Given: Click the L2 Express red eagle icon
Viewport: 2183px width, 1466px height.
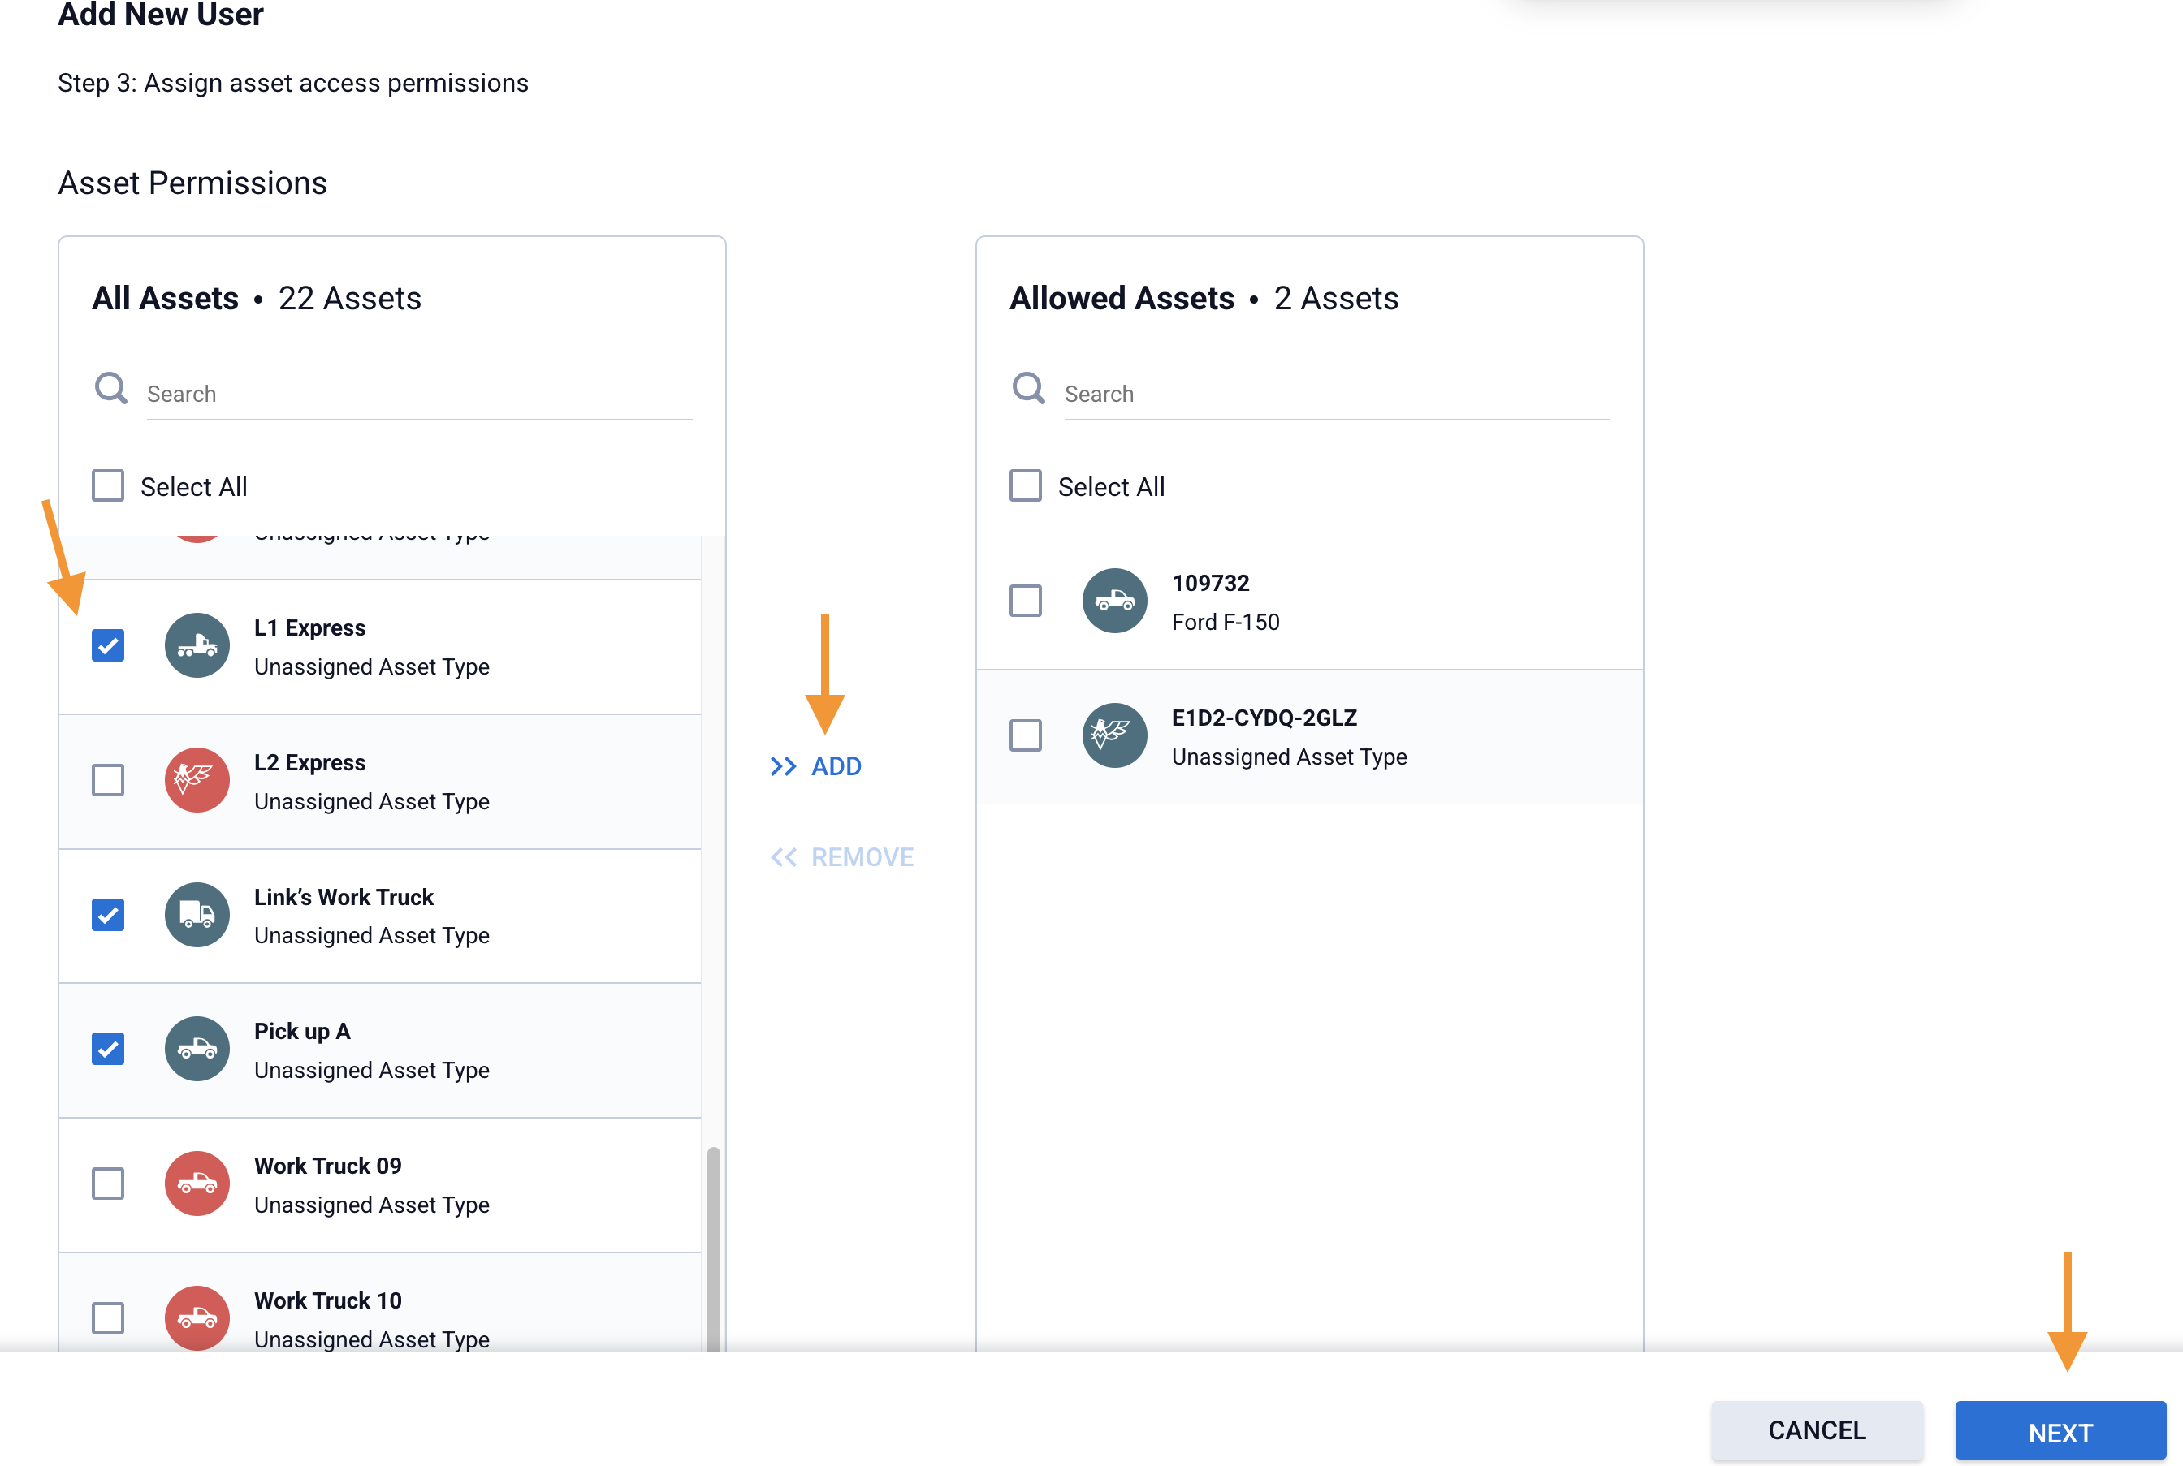Looking at the screenshot, I should (197, 780).
